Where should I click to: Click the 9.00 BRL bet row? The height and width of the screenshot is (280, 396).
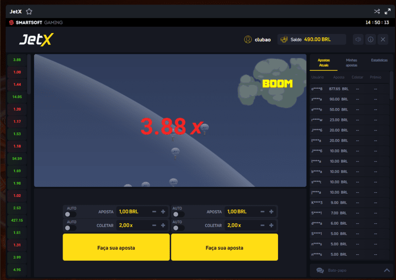point(349,203)
